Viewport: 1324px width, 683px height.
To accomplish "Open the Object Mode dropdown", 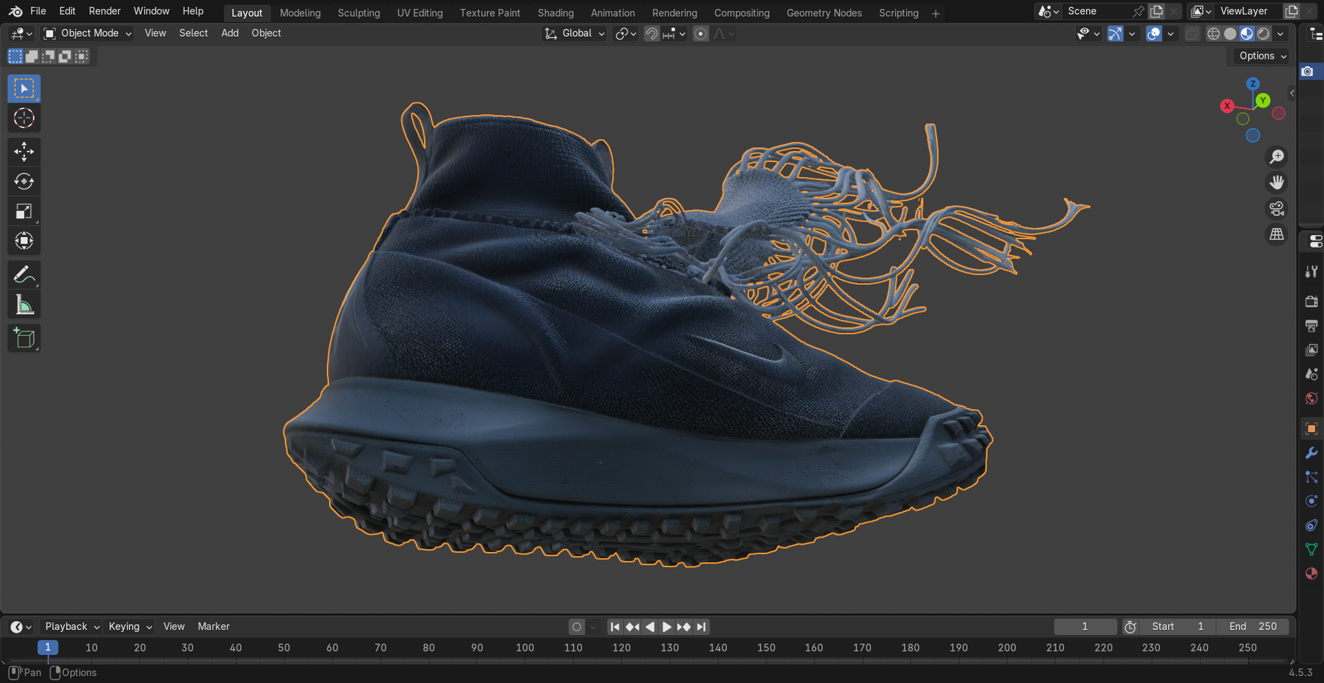I will [x=88, y=33].
